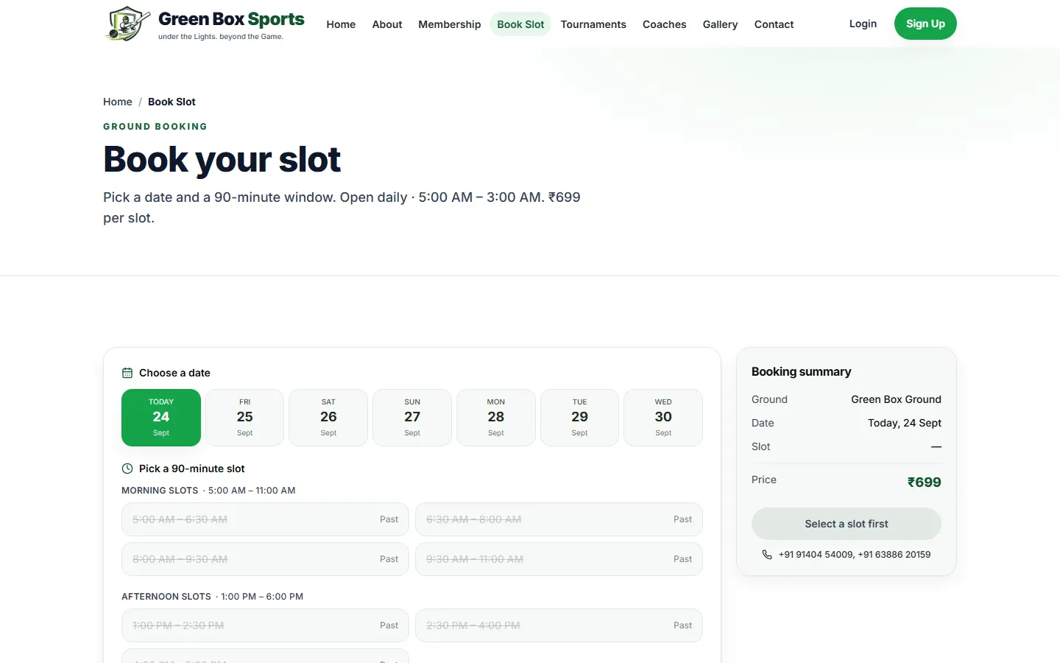Viewport: 1060px width, 663px height.
Task: Click the Home breadcrumb link
Action: click(x=118, y=102)
